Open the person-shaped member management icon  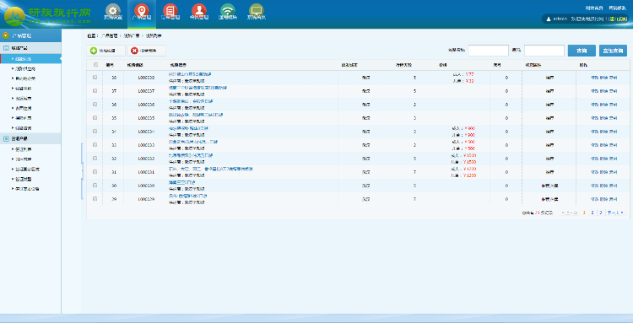(199, 10)
